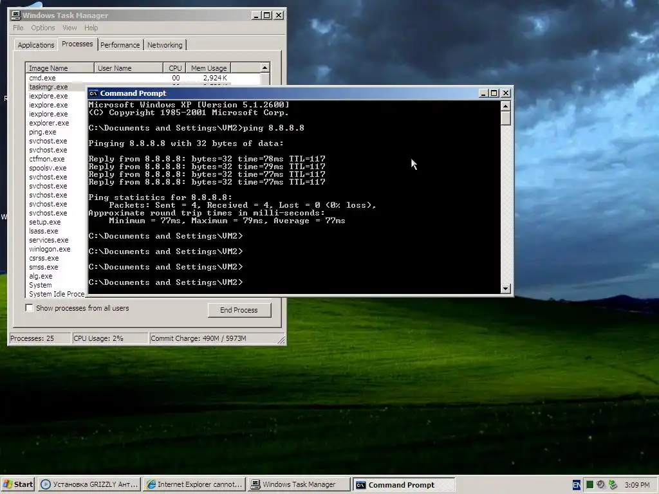
Task: Switch to the GRIZZLY installer taskbar button
Action: click(89, 484)
